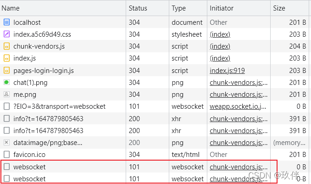311x184 pixels.
Task: Open the index.js:919 initiator link
Action: (x=227, y=71)
